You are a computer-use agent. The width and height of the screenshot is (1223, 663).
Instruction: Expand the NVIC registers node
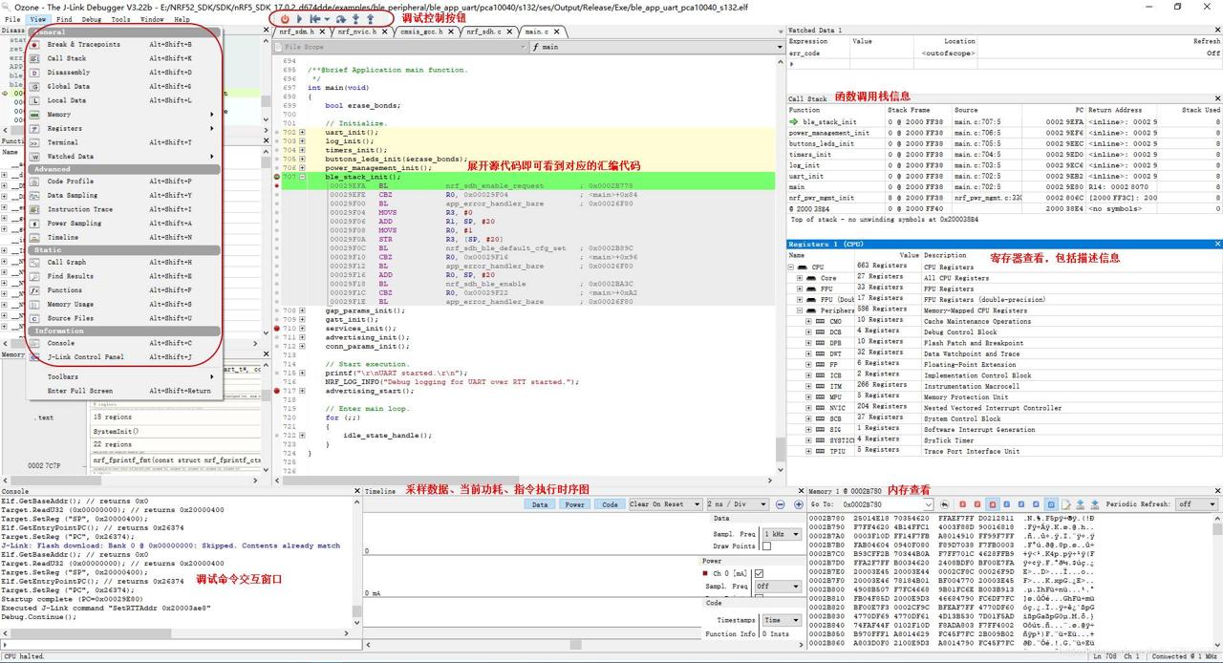tap(808, 408)
